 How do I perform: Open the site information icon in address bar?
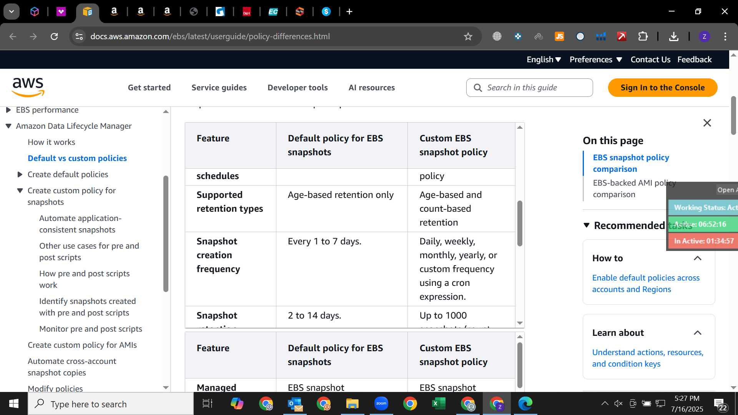point(79,37)
